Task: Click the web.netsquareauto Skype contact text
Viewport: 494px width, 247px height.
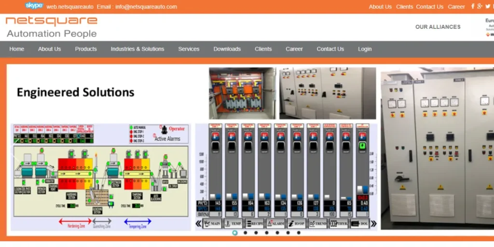Action: tap(70, 7)
